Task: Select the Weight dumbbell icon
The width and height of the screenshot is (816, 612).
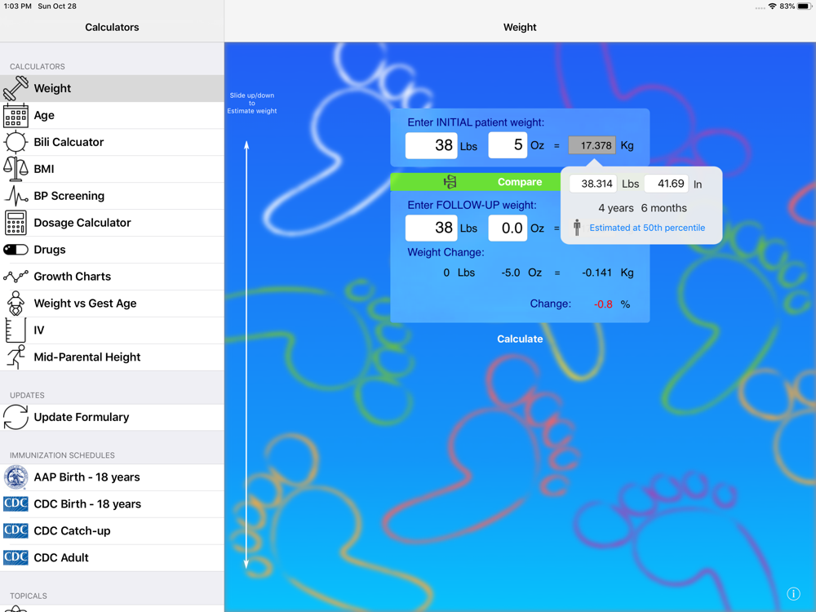Action: [x=16, y=88]
